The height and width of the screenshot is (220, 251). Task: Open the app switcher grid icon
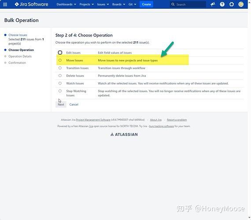point(5,4)
